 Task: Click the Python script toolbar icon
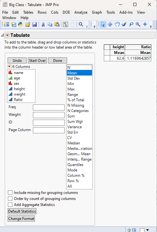tap(21, 24)
